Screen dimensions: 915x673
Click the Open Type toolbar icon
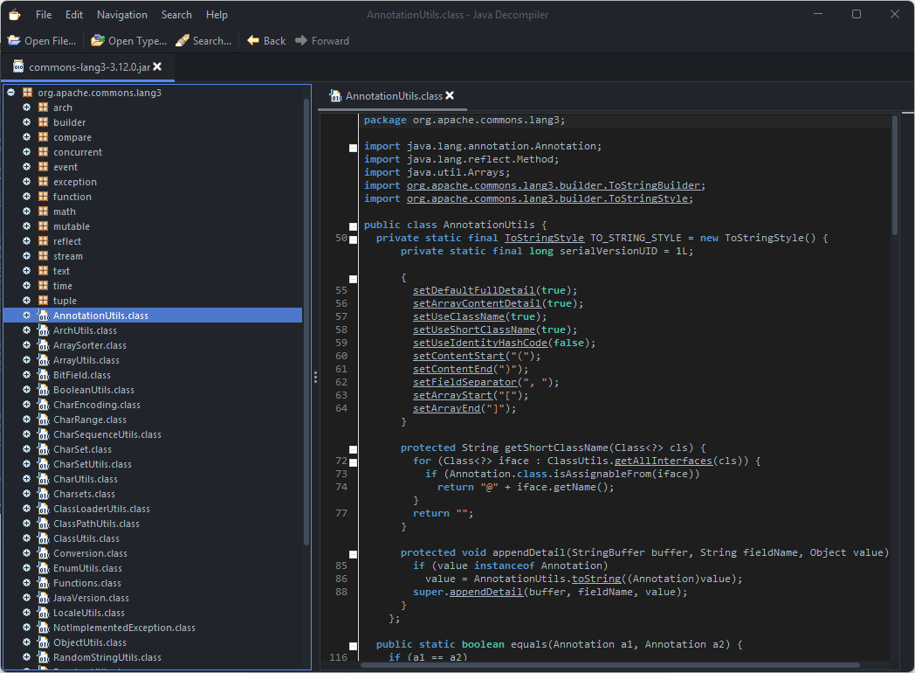coord(98,40)
